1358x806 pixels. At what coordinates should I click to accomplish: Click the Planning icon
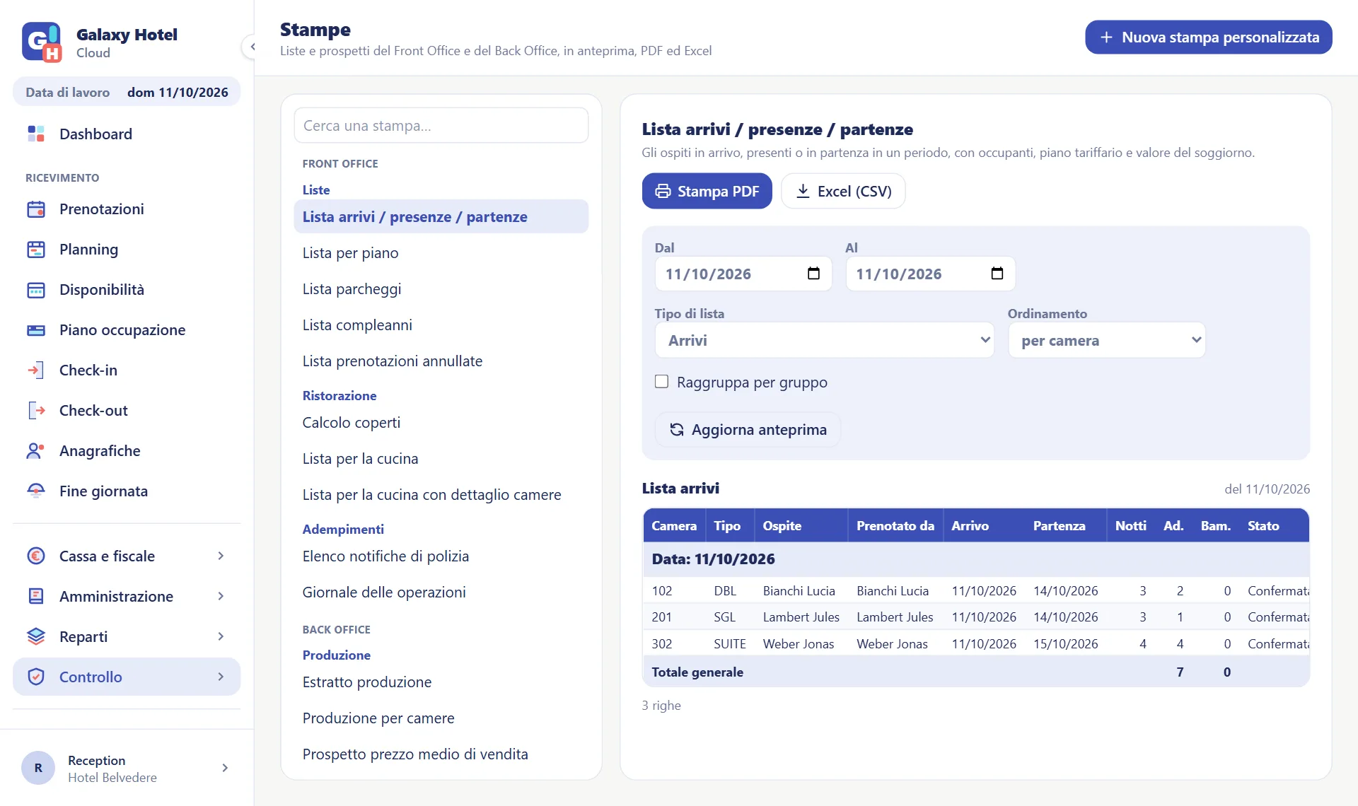point(36,249)
